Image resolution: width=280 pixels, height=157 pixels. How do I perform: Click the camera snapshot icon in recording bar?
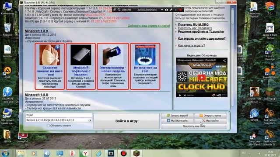(166, 10)
